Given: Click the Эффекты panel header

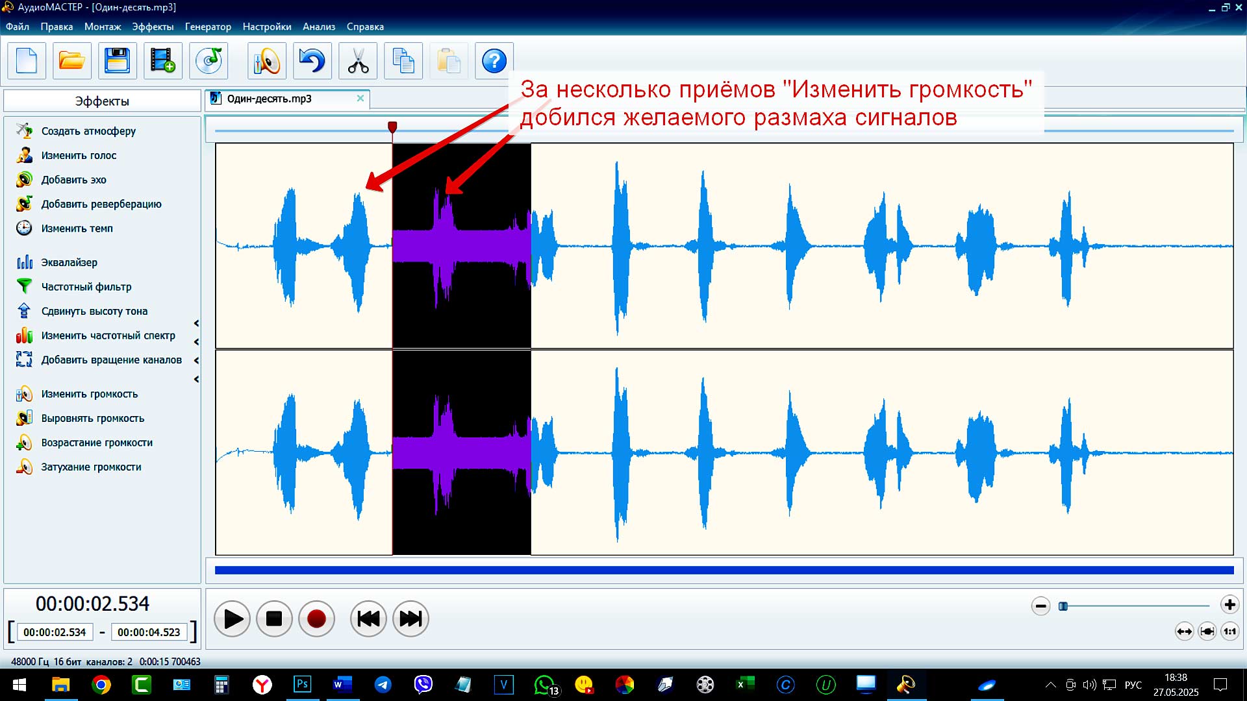Looking at the screenshot, I should pyautogui.click(x=102, y=101).
